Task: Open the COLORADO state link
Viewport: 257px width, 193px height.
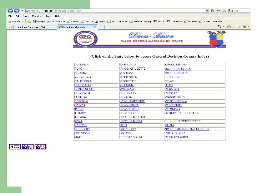Action: click(x=82, y=85)
